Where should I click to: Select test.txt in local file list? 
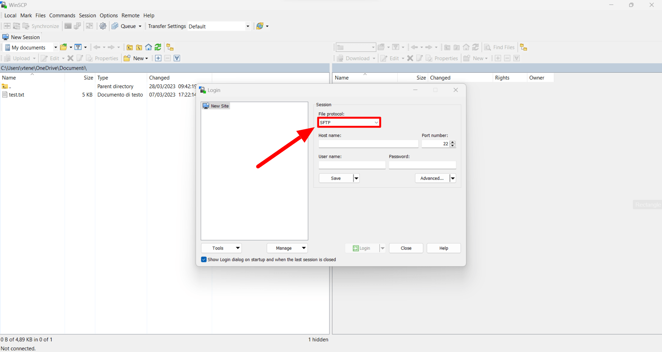click(17, 95)
